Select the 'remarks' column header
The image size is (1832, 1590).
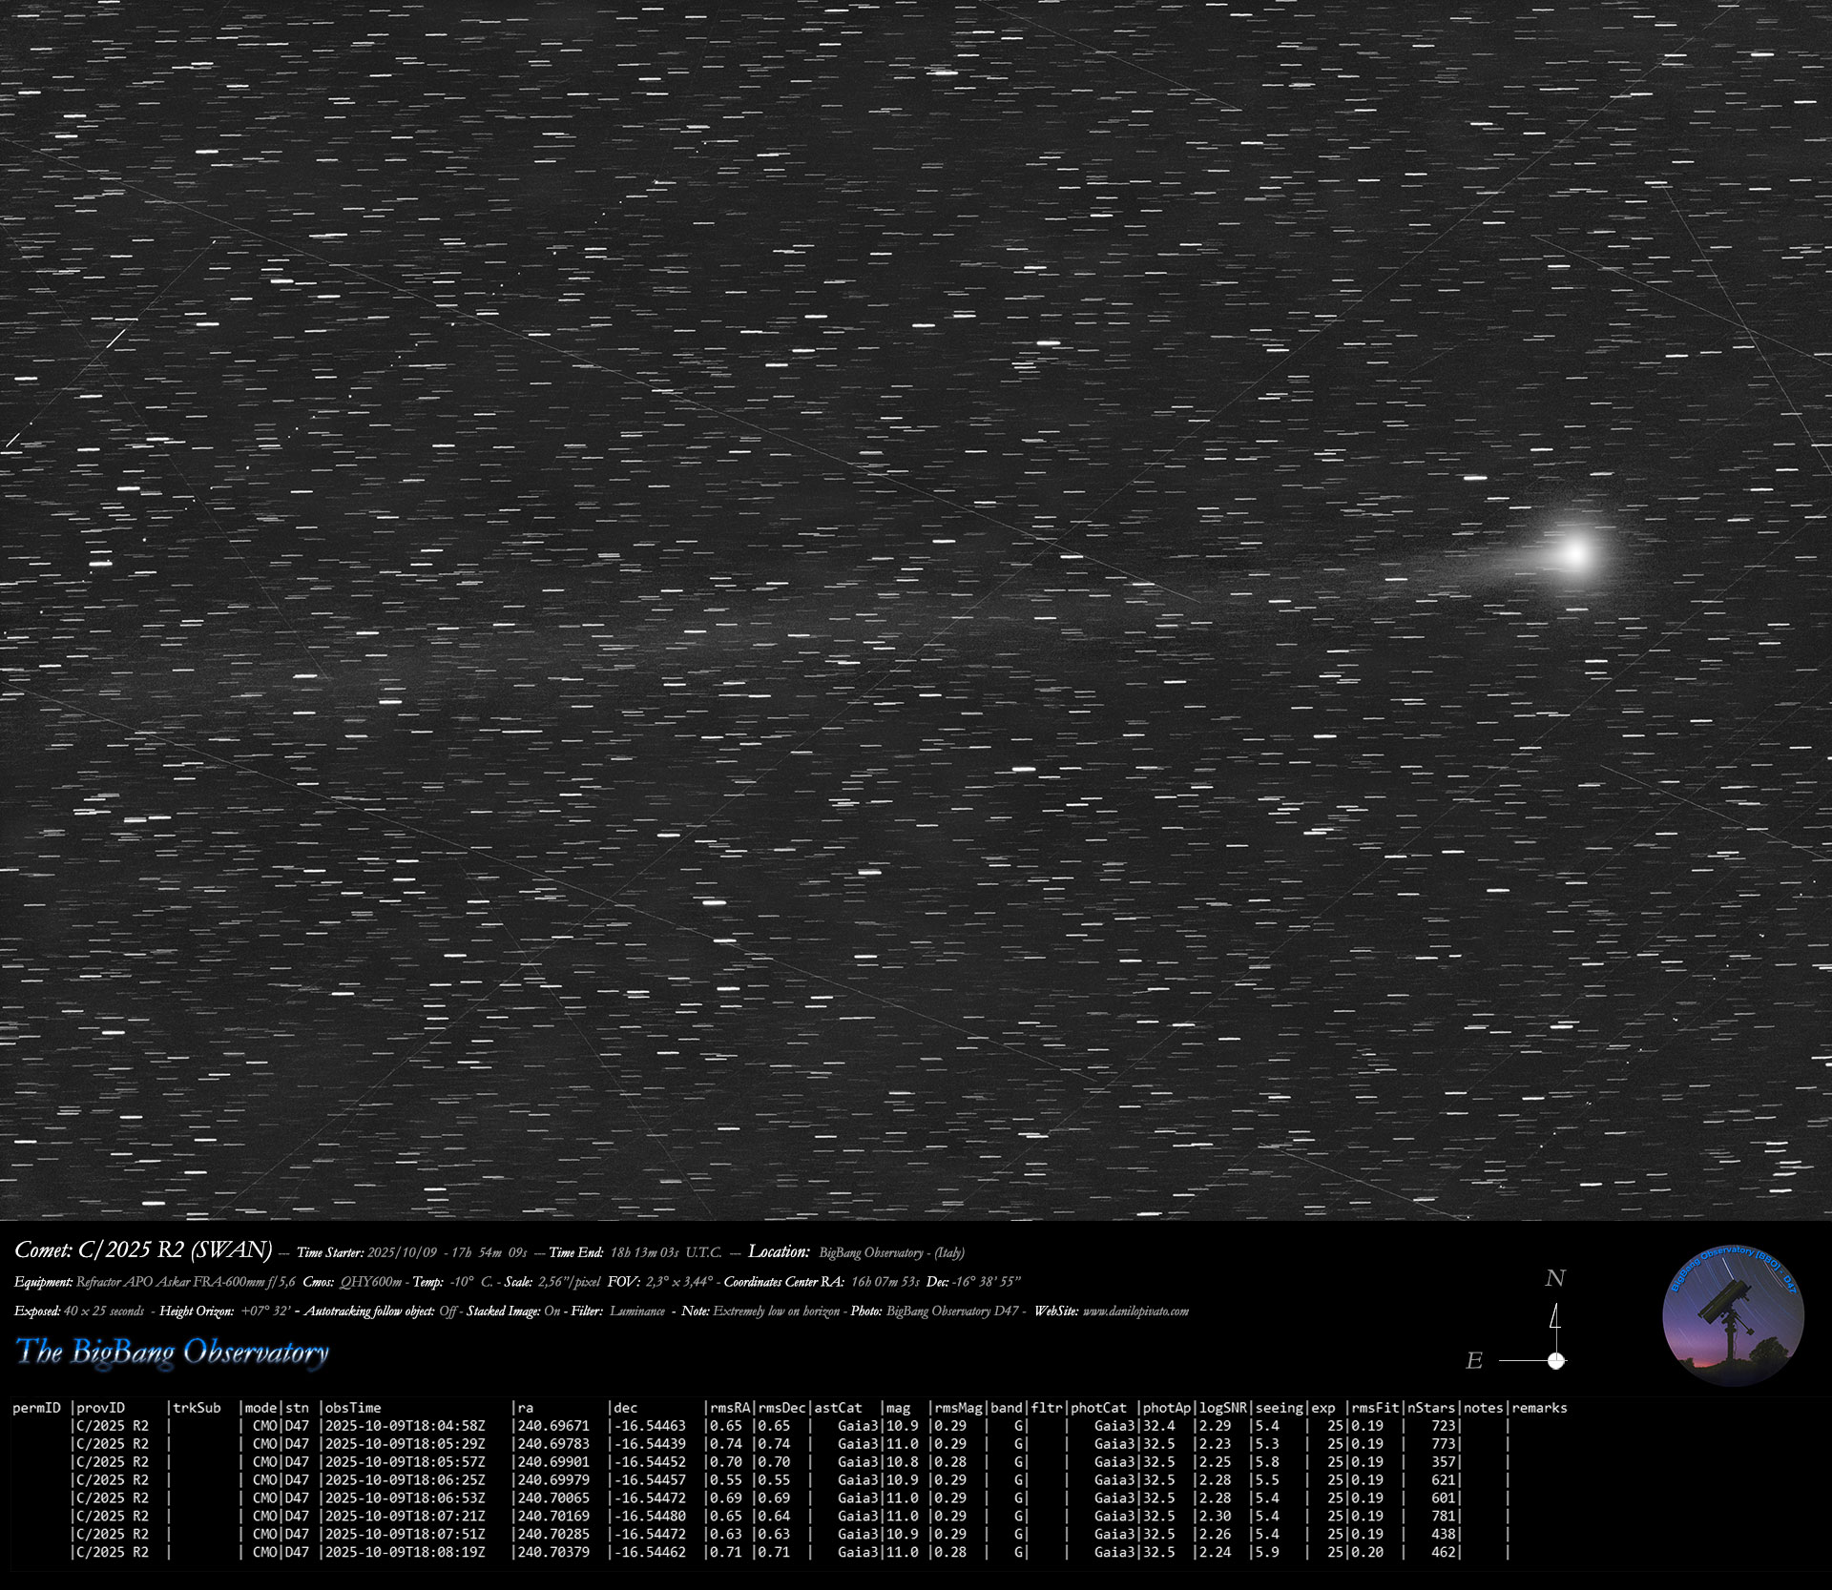(x=1539, y=1408)
